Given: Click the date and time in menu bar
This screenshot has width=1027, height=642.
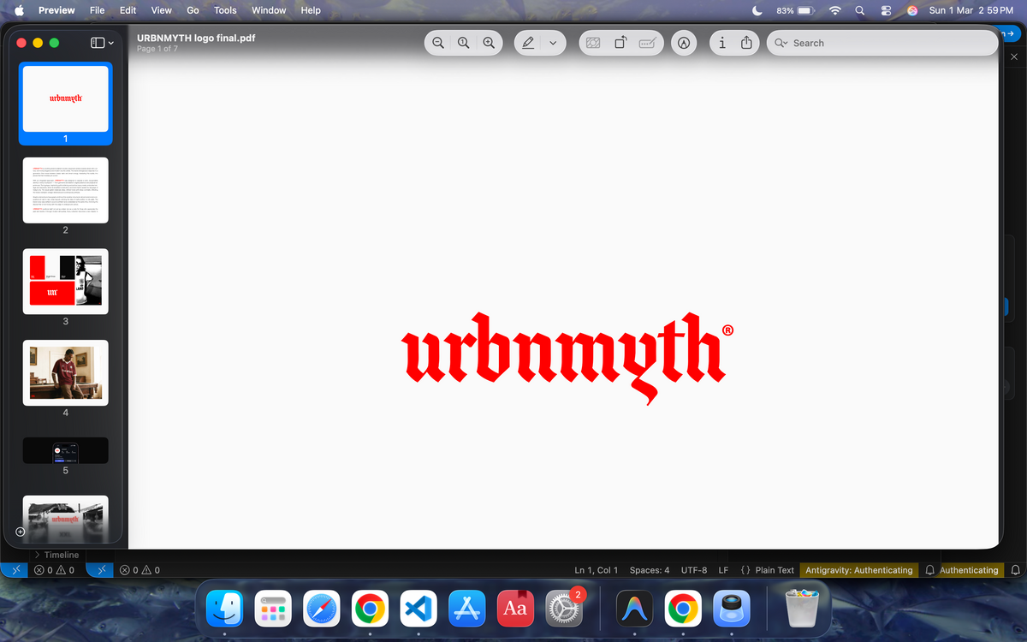Looking at the screenshot, I should coord(971,10).
